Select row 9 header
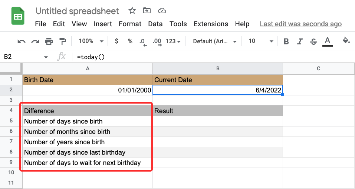The image size is (355, 189). click(11, 162)
